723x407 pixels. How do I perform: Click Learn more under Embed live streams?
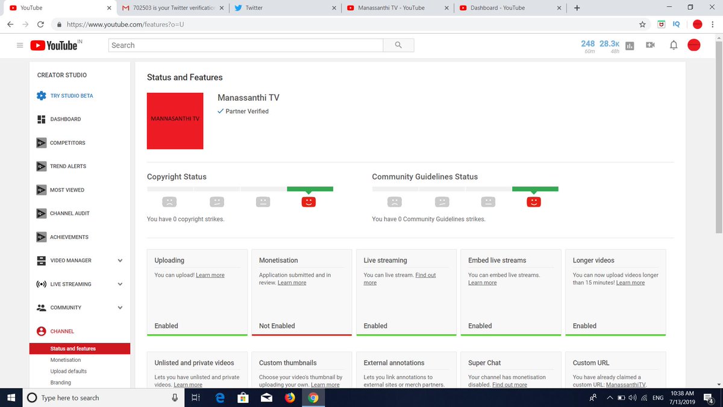pos(483,283)
